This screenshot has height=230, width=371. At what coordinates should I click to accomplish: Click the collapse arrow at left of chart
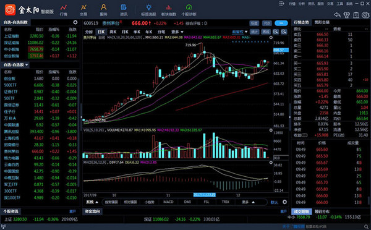[82, 117]
